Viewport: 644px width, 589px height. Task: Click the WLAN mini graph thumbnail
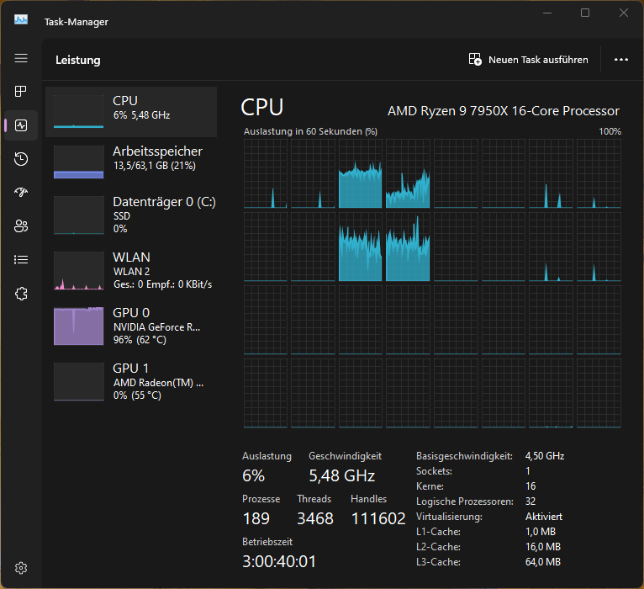tap(78, 270)
